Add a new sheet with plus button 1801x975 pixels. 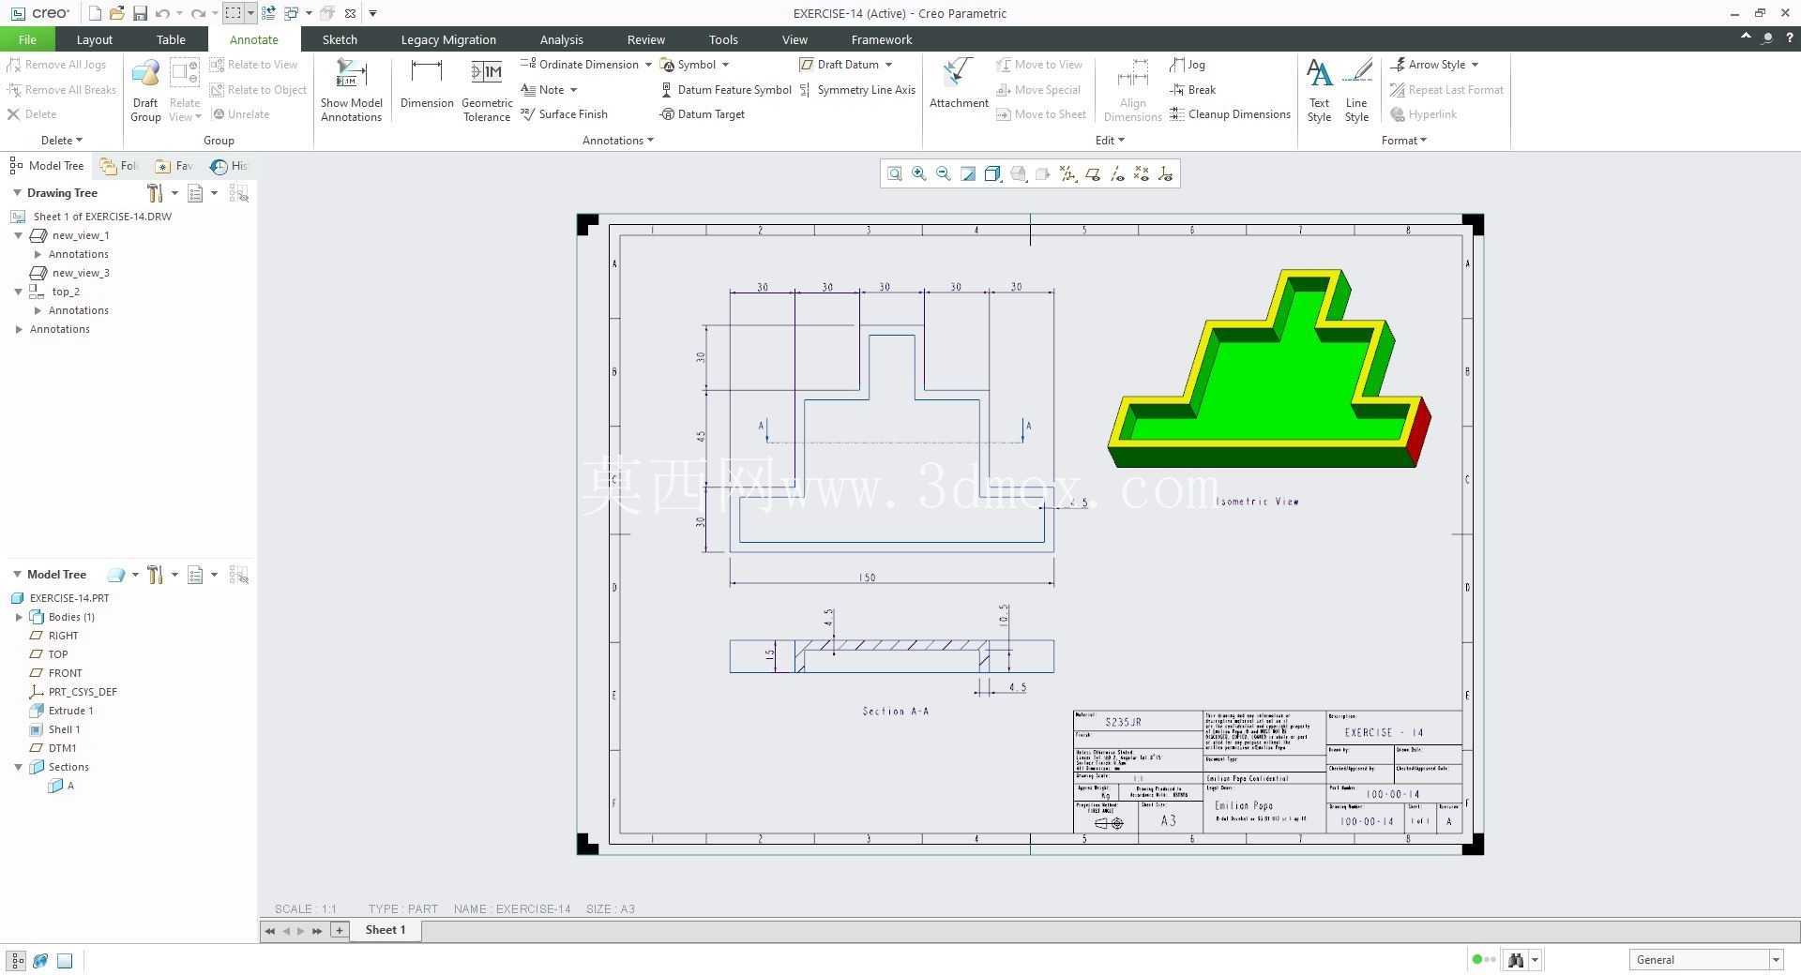(x=340, y=930)
